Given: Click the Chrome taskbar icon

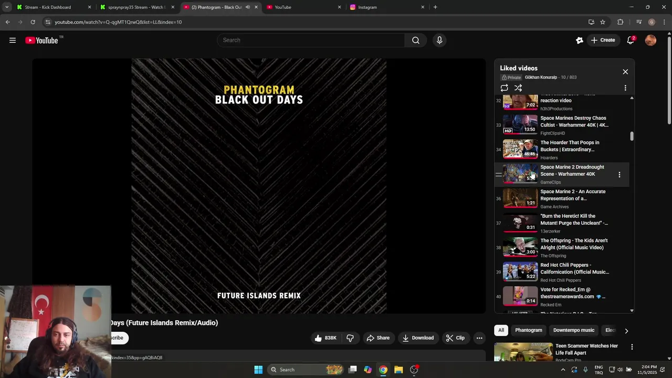Looking at the screenshot, I should 383,370.
